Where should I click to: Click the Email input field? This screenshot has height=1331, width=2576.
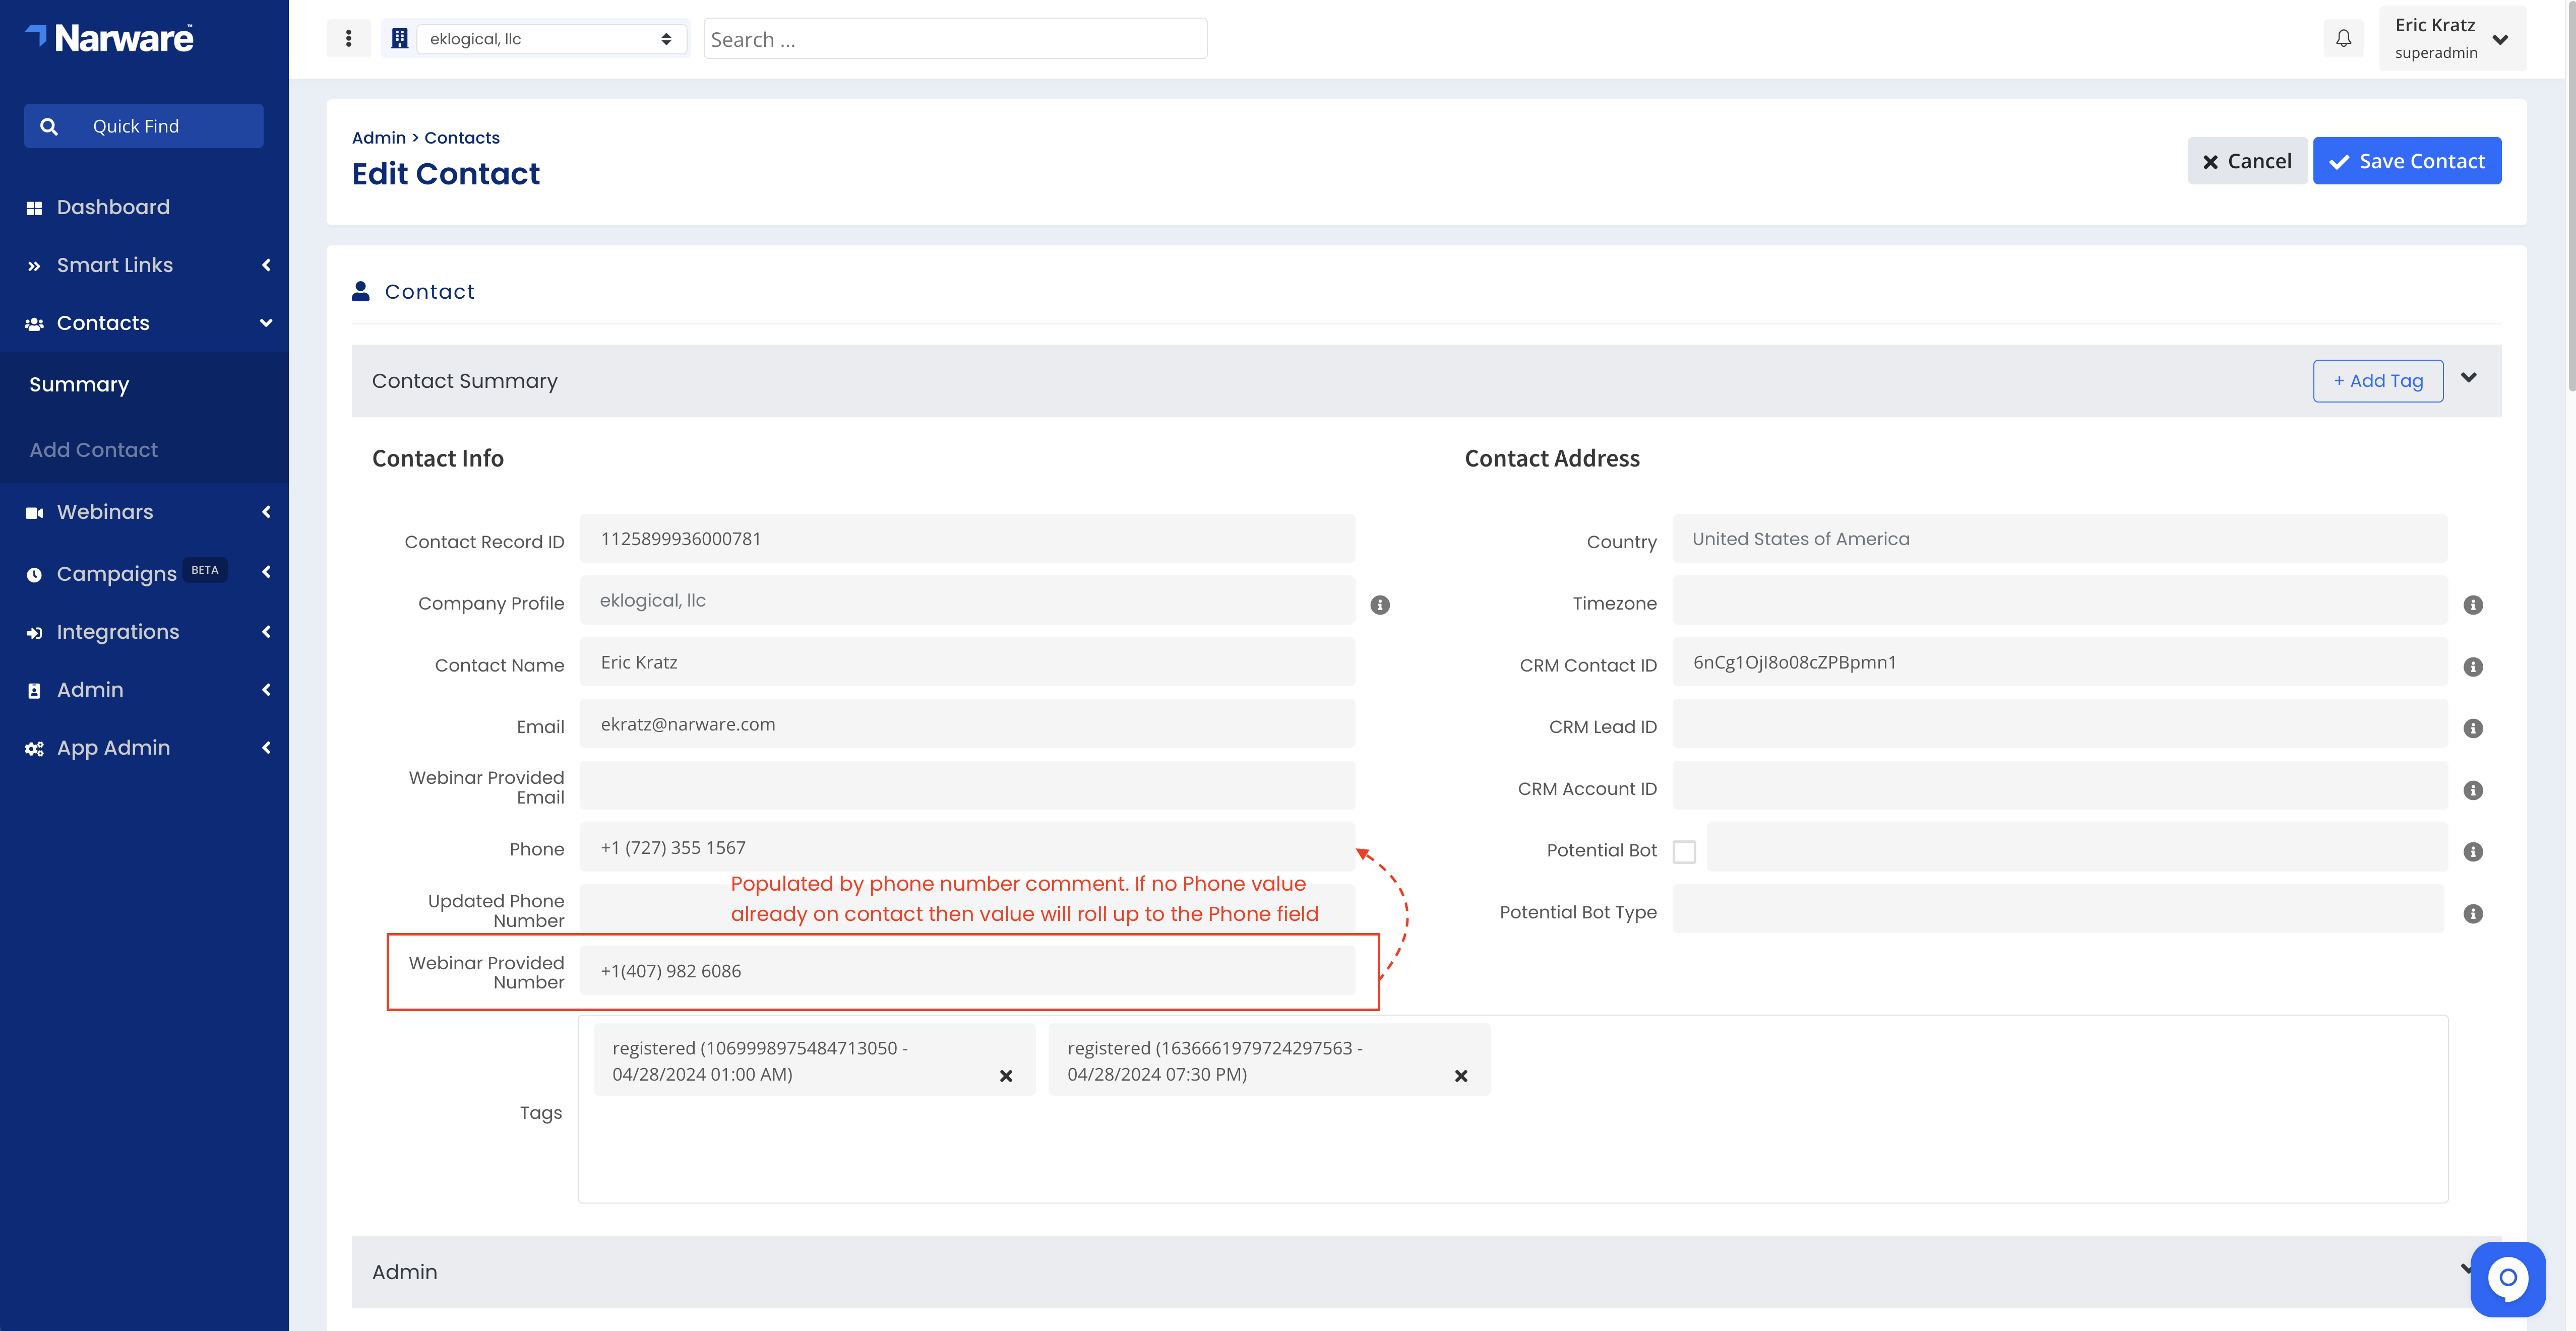(967, 724)
